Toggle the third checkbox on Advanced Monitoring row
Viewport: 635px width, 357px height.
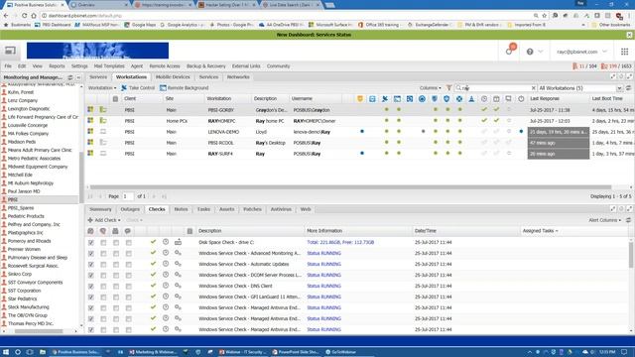pos(116,254)
